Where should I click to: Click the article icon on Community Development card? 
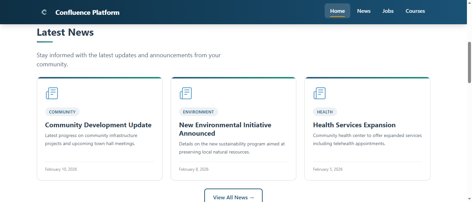tap(52, 93)
